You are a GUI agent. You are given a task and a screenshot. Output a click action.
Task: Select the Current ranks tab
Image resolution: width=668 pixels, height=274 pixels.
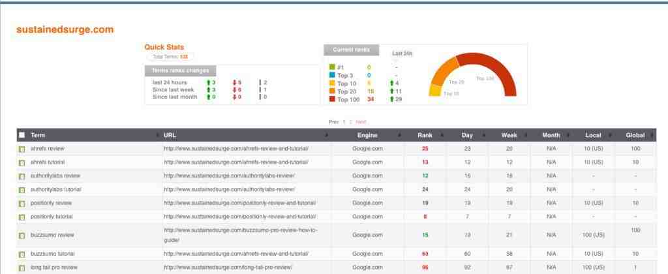pyautogui.click(x=351, y=50)
